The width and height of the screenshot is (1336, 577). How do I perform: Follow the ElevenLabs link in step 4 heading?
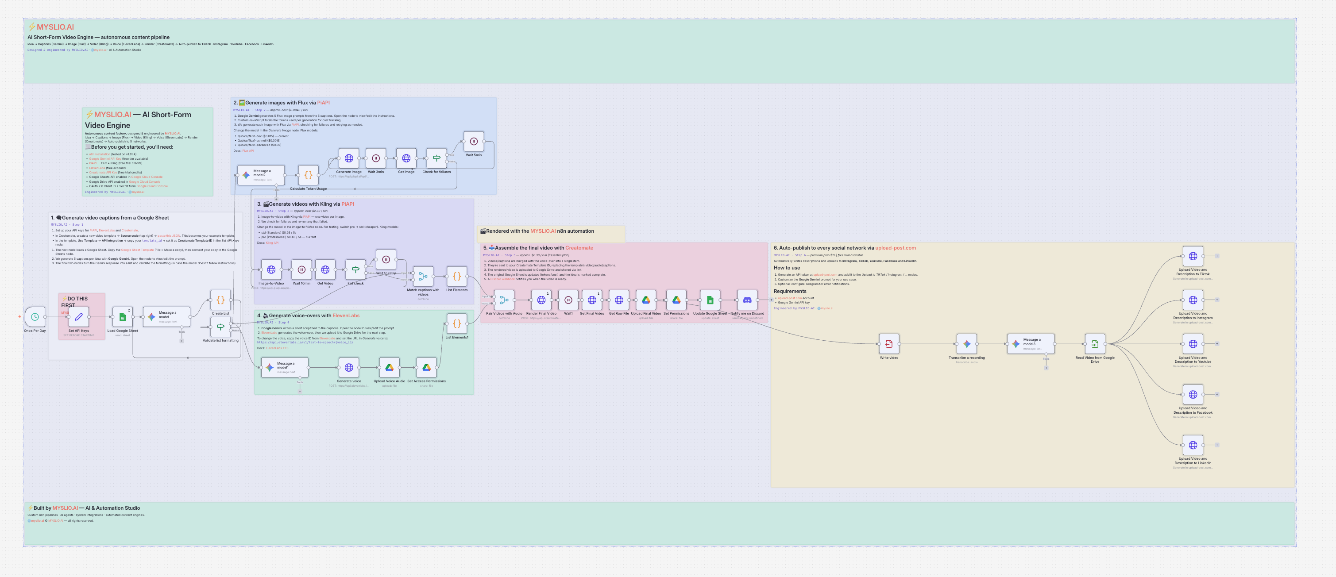[x=346, y=315]
